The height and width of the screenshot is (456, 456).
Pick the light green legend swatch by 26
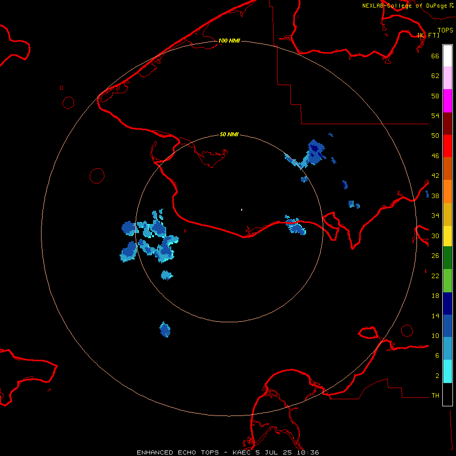pos(447,281)
